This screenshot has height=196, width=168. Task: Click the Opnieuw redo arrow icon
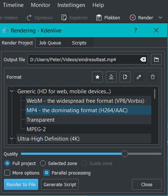click(29, 17)
